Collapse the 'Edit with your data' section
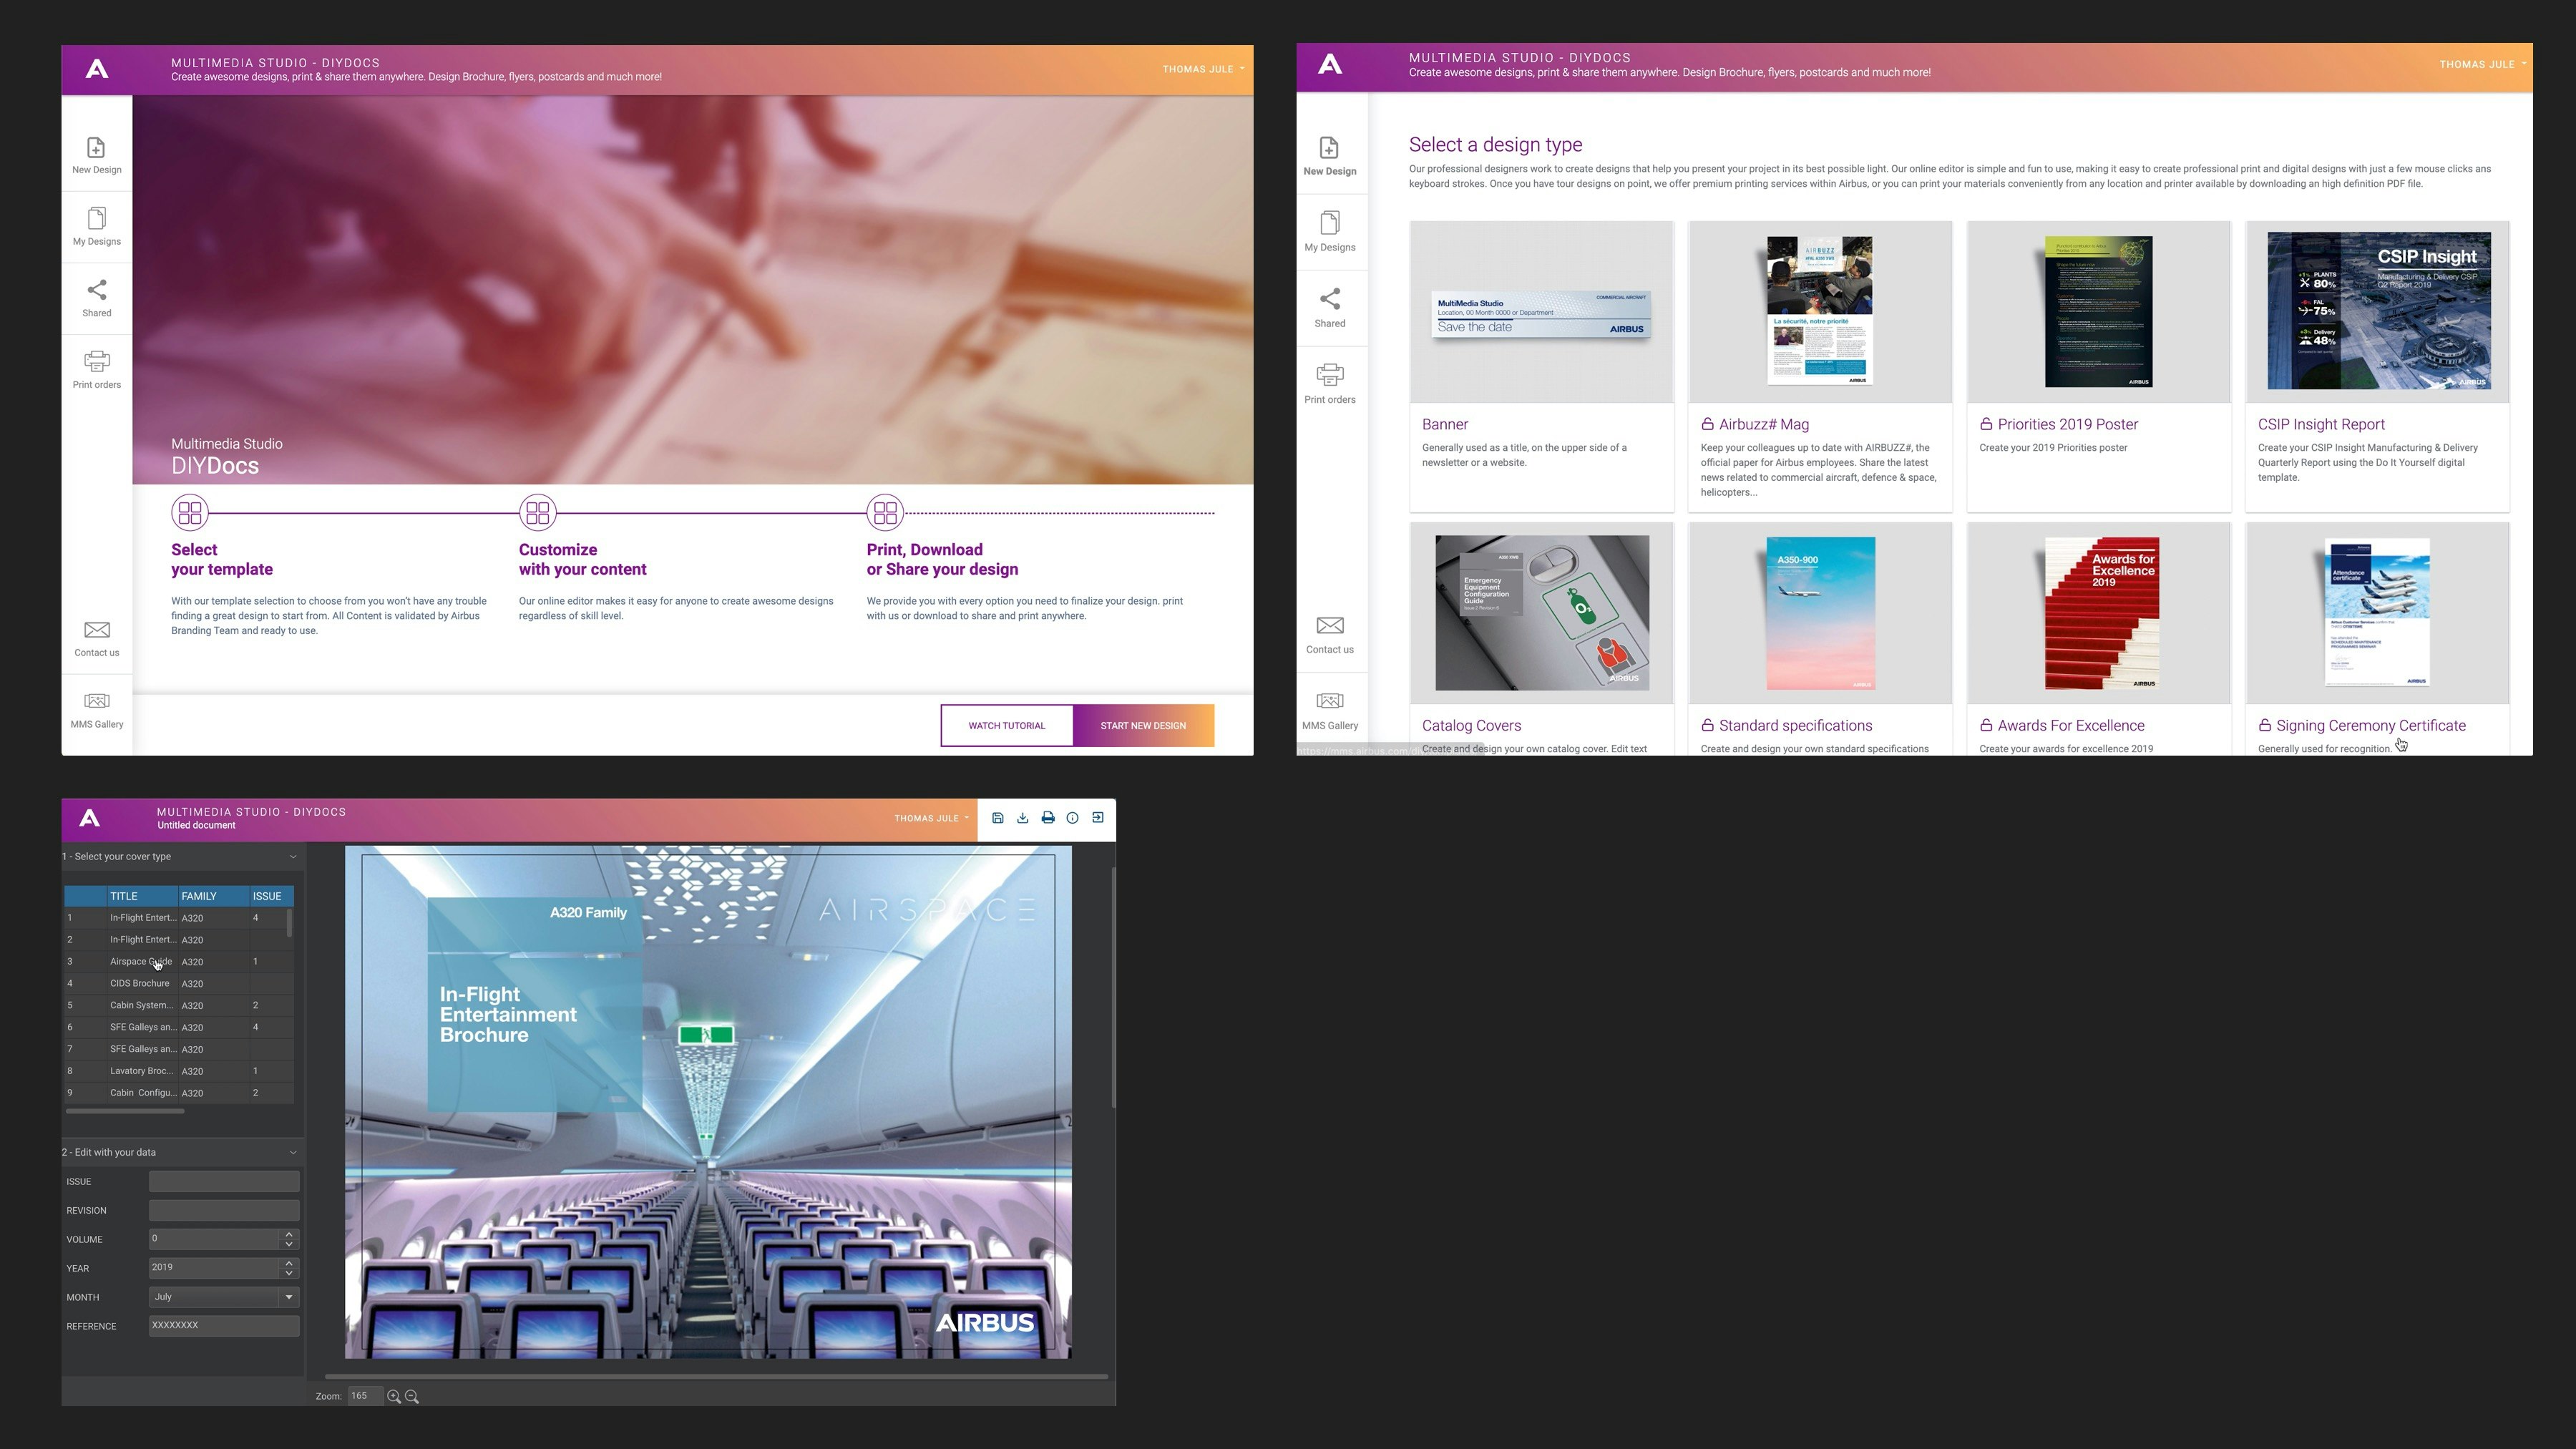The image size is (2576, 1449). [x=293, y=1152]
